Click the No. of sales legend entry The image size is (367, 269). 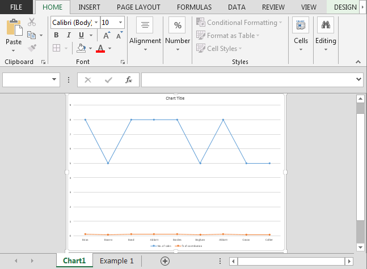pyautogui.click(x=161, y=246)
